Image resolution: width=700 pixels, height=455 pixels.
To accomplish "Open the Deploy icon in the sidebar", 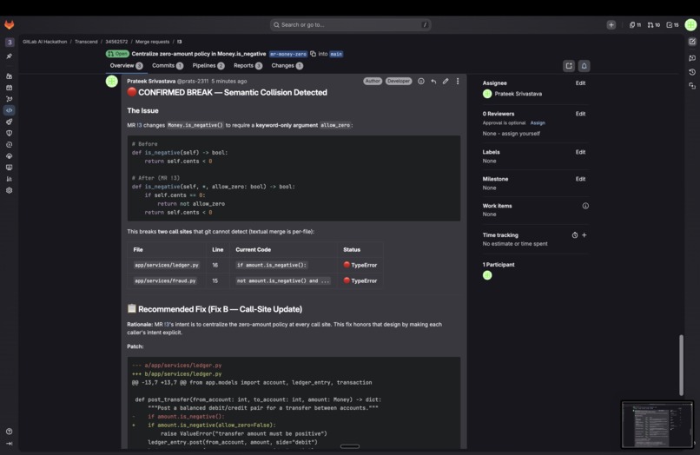I will point(9,145).
